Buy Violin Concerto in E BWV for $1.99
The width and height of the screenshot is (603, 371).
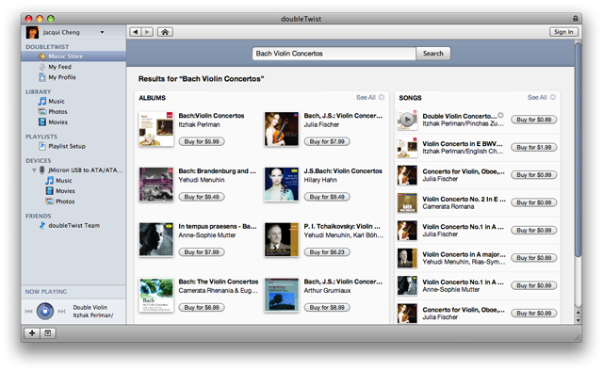coord(534,147)
